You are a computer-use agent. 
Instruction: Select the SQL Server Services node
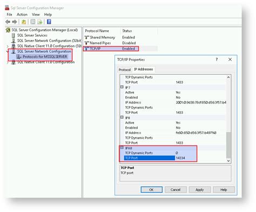coord(32,35)
